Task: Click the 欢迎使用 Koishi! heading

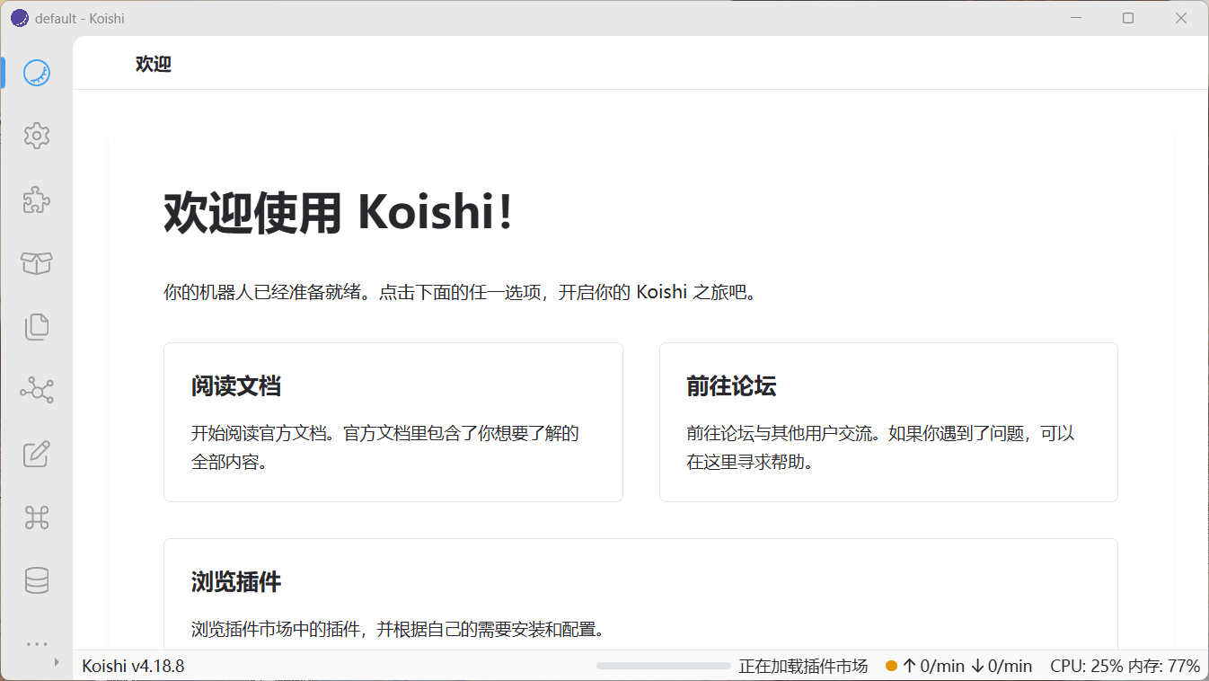Action: pyautogui.click(x=338, y=214)
